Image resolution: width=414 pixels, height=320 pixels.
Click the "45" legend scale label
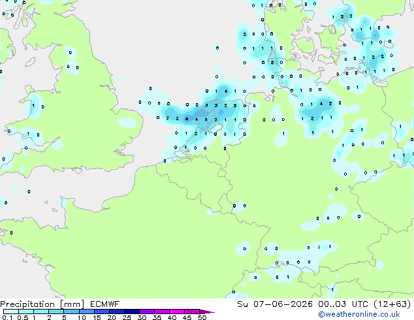[x=187, y=317]
